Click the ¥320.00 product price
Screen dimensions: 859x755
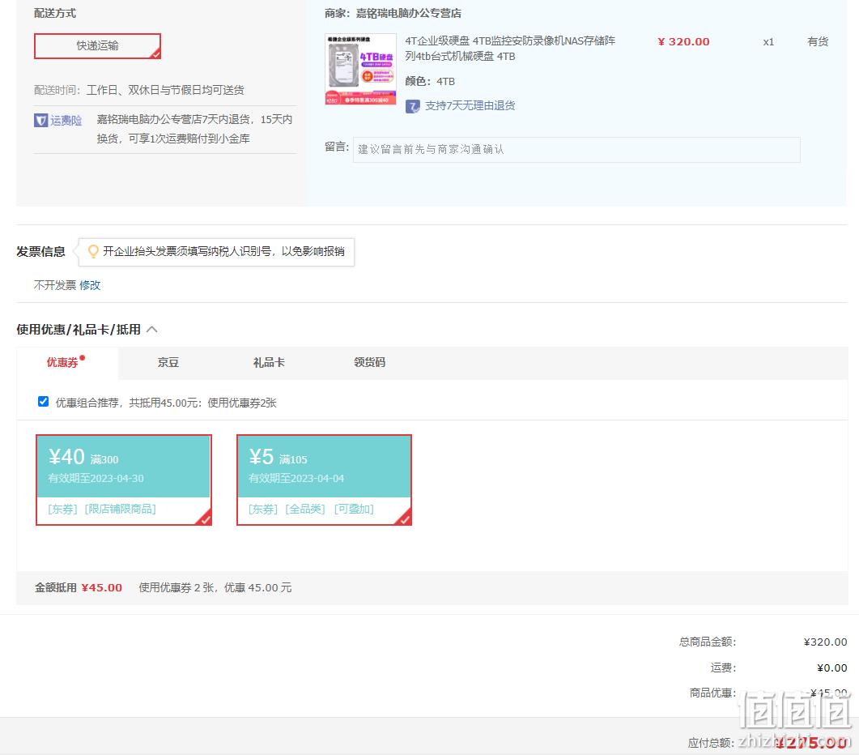(x=683, y=41)
